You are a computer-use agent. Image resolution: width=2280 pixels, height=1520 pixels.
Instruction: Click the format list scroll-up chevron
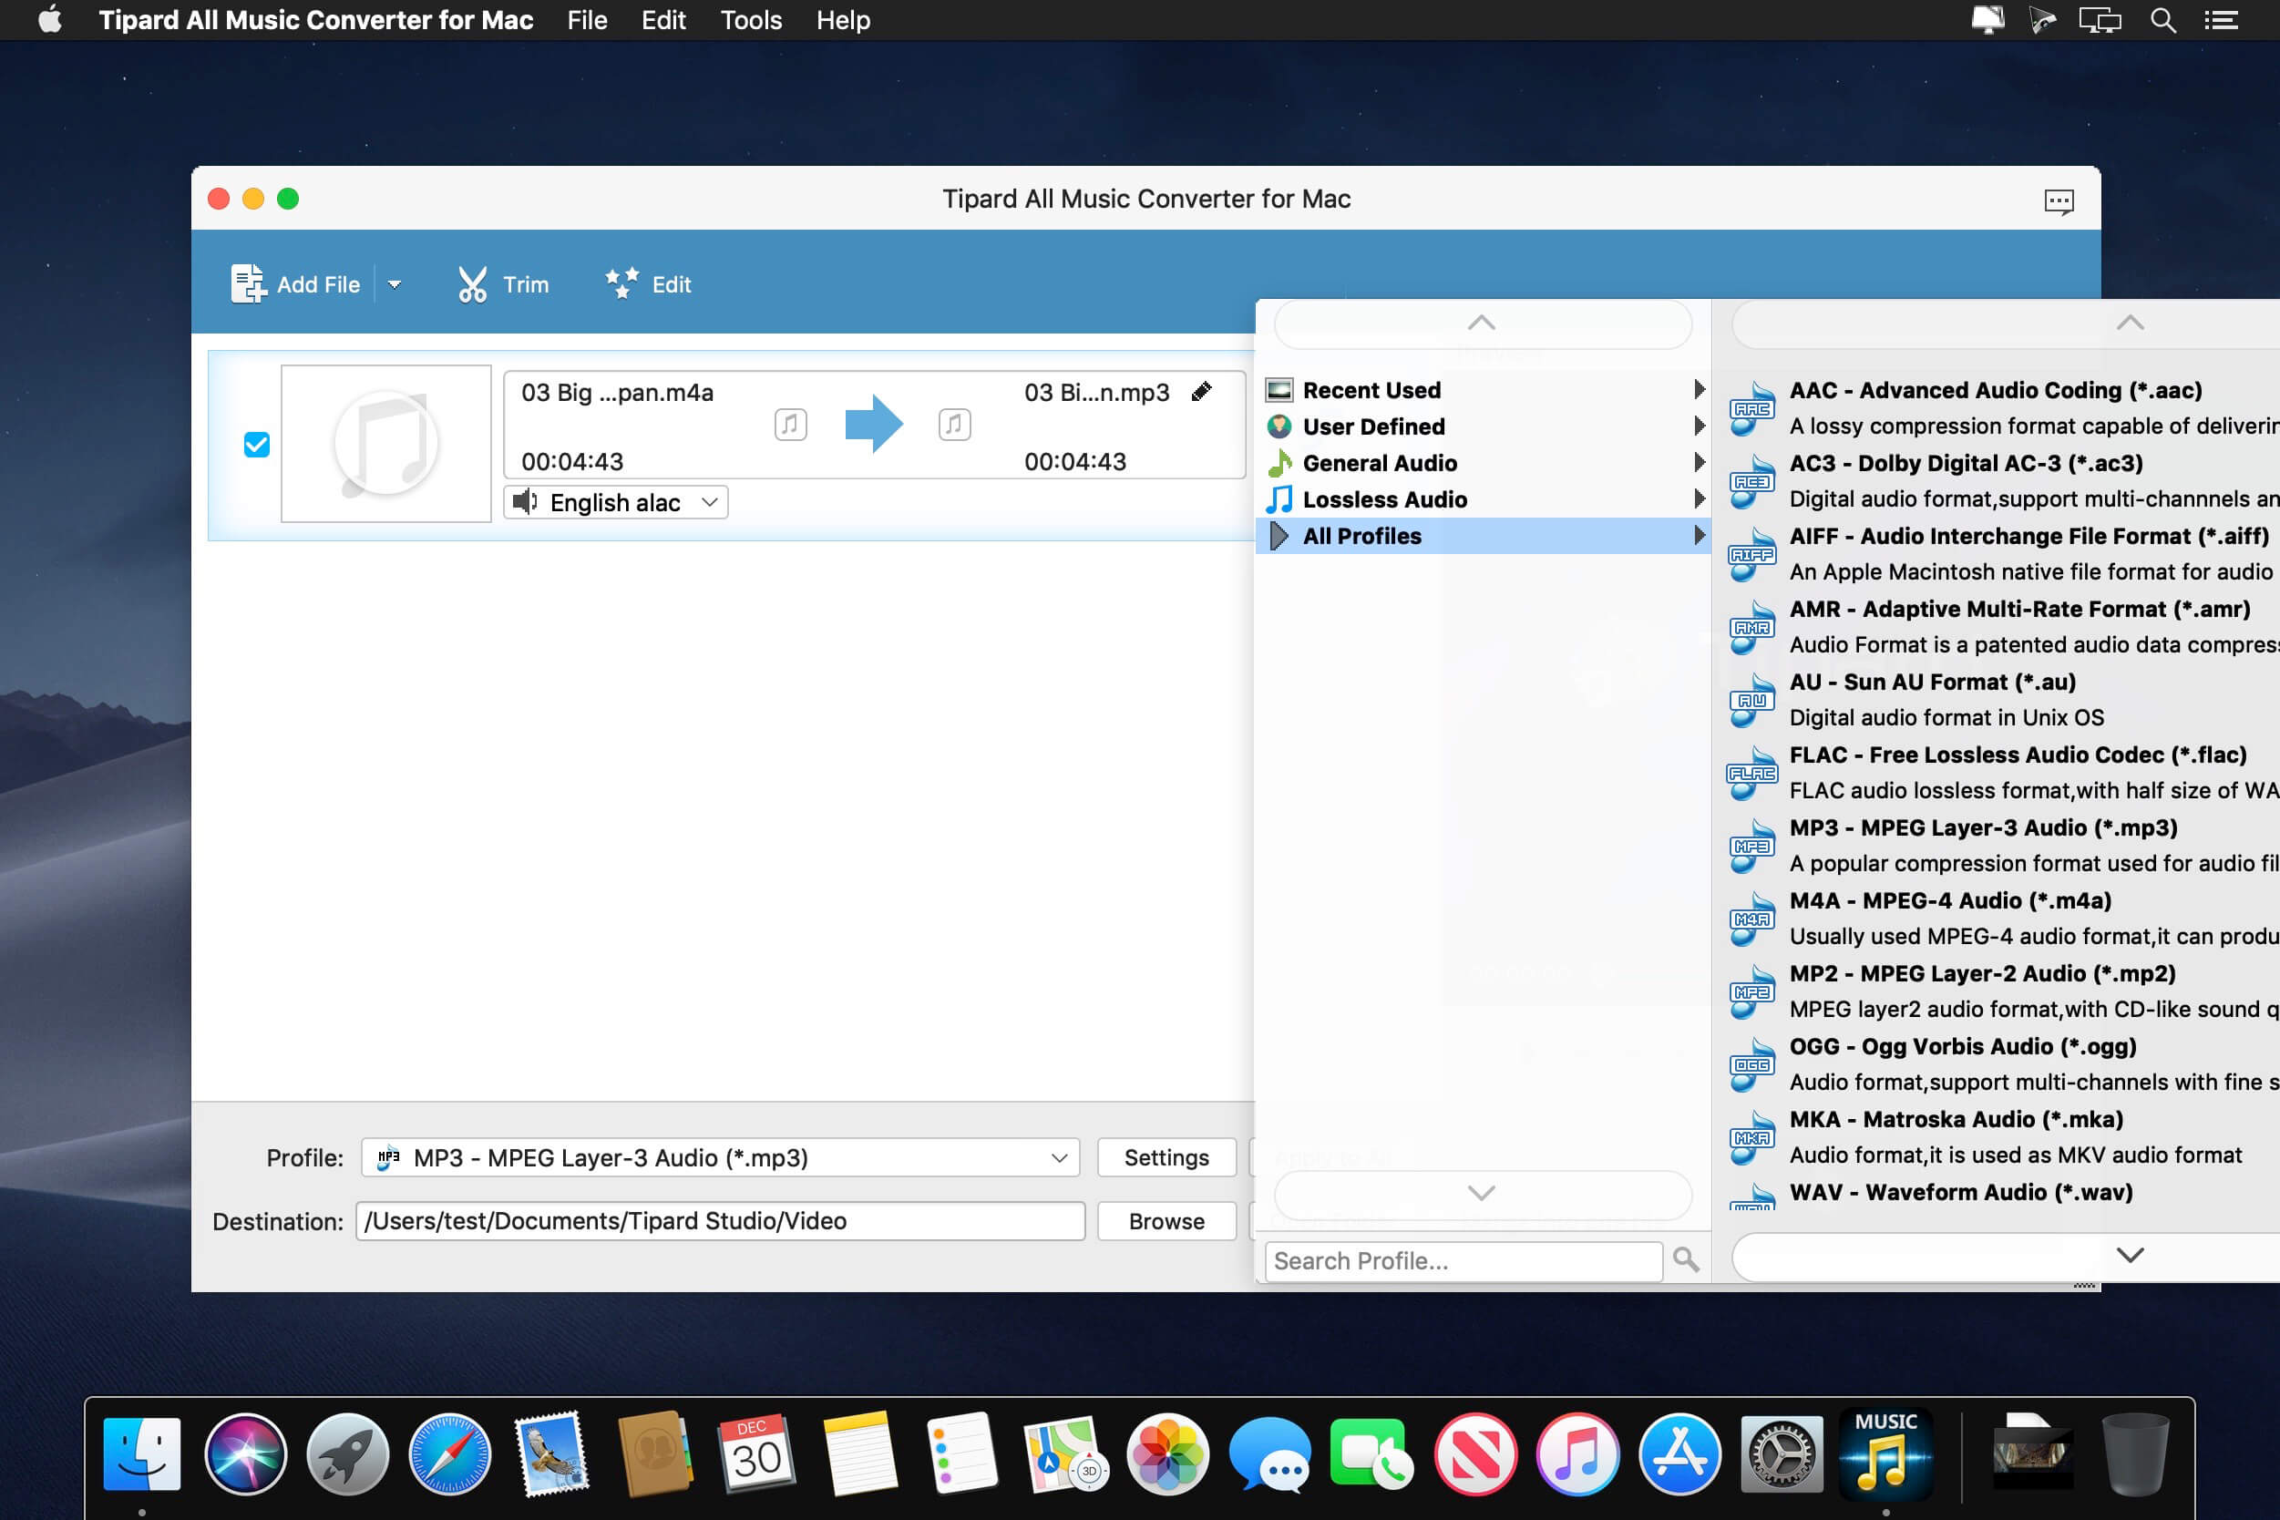2130,323
